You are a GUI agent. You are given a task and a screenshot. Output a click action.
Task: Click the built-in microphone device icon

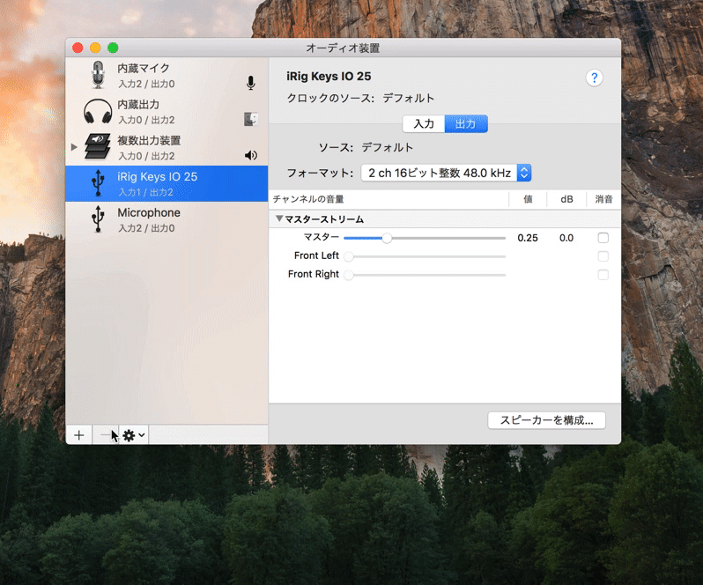[98, 75]
